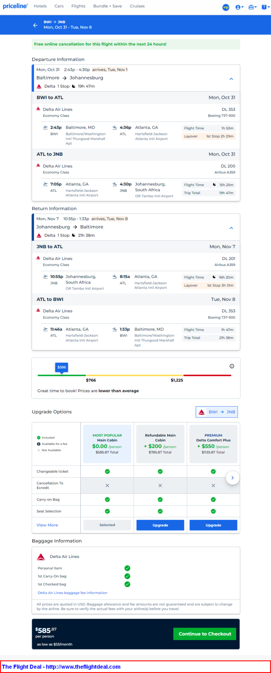This screenshot has height=673, width=271.
Task: Open the View More link
Action: pyautogui.click(x=47, y=525)
